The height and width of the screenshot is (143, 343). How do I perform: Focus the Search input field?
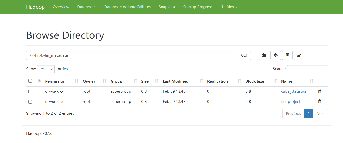(x=308, y=69)
